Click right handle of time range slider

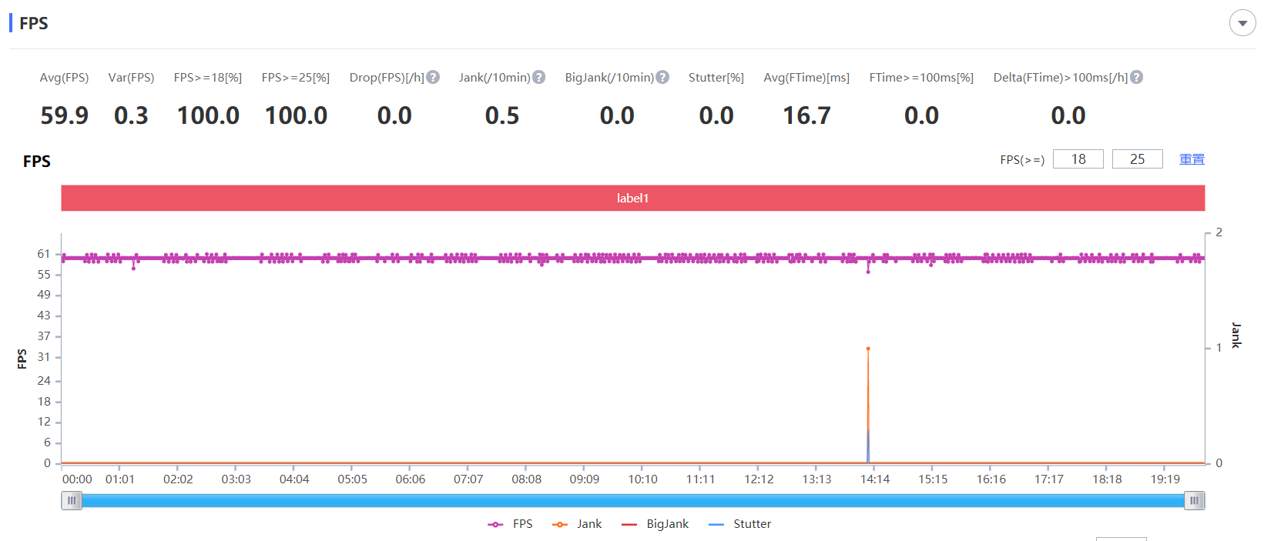click(1194, 501)
